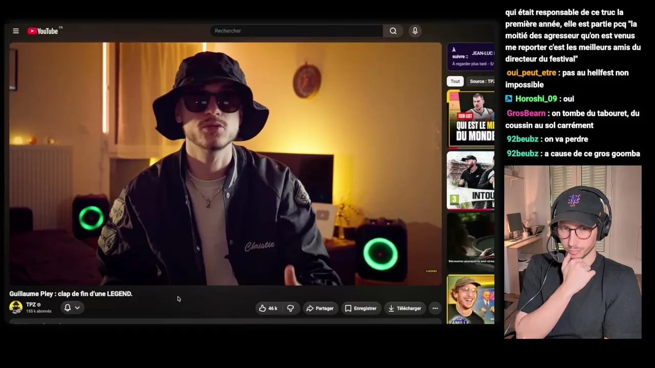Open the dark 'Découvrez pourquoi' ad thumbnail

coord(471,241)
